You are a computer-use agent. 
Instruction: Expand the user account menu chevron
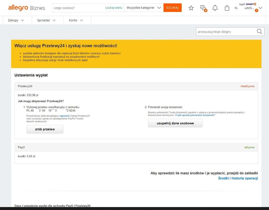(x=260, y=8)
